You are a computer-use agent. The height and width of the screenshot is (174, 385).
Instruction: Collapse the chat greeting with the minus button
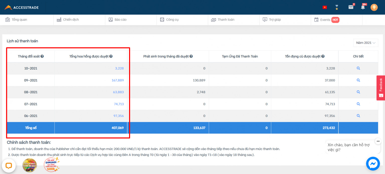[x=378, y=141]
